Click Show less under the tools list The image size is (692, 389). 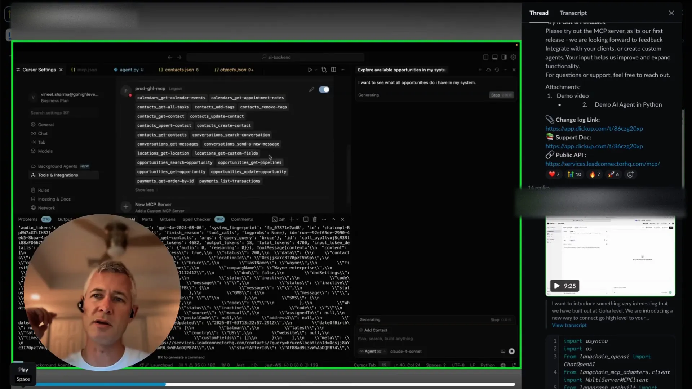click(x=145, y=190)
